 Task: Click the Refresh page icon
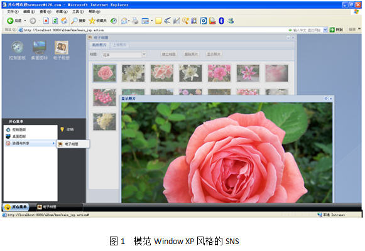[55, 21]
